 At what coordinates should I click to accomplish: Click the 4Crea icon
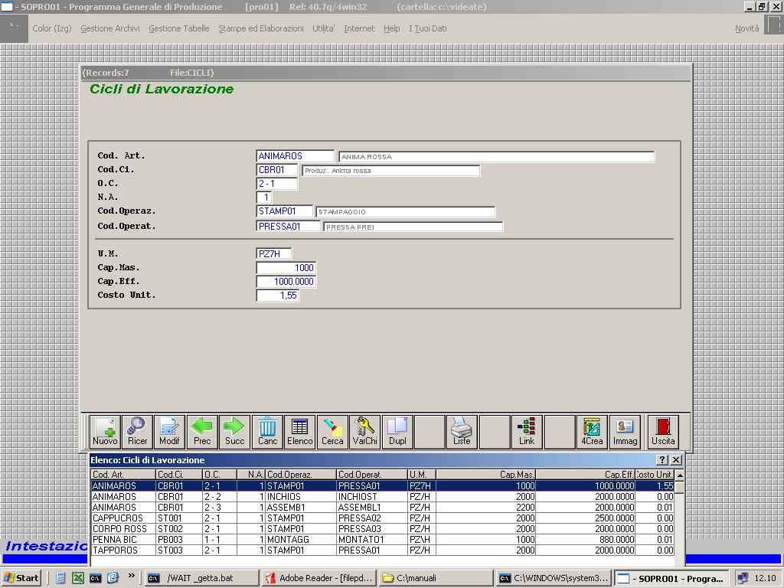click(x=592, y=432)
